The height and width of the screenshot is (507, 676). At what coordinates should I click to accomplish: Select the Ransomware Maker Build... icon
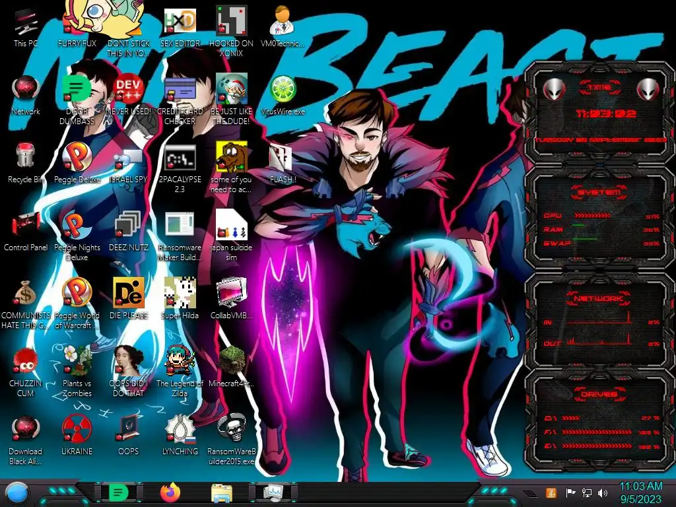click(180, 236)
